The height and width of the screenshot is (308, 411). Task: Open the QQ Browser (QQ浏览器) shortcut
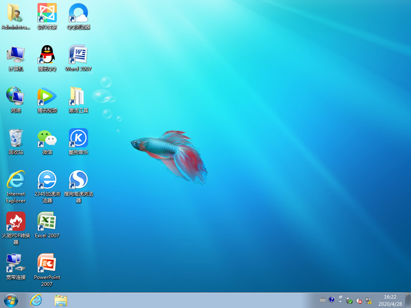[x=78, y=14]
